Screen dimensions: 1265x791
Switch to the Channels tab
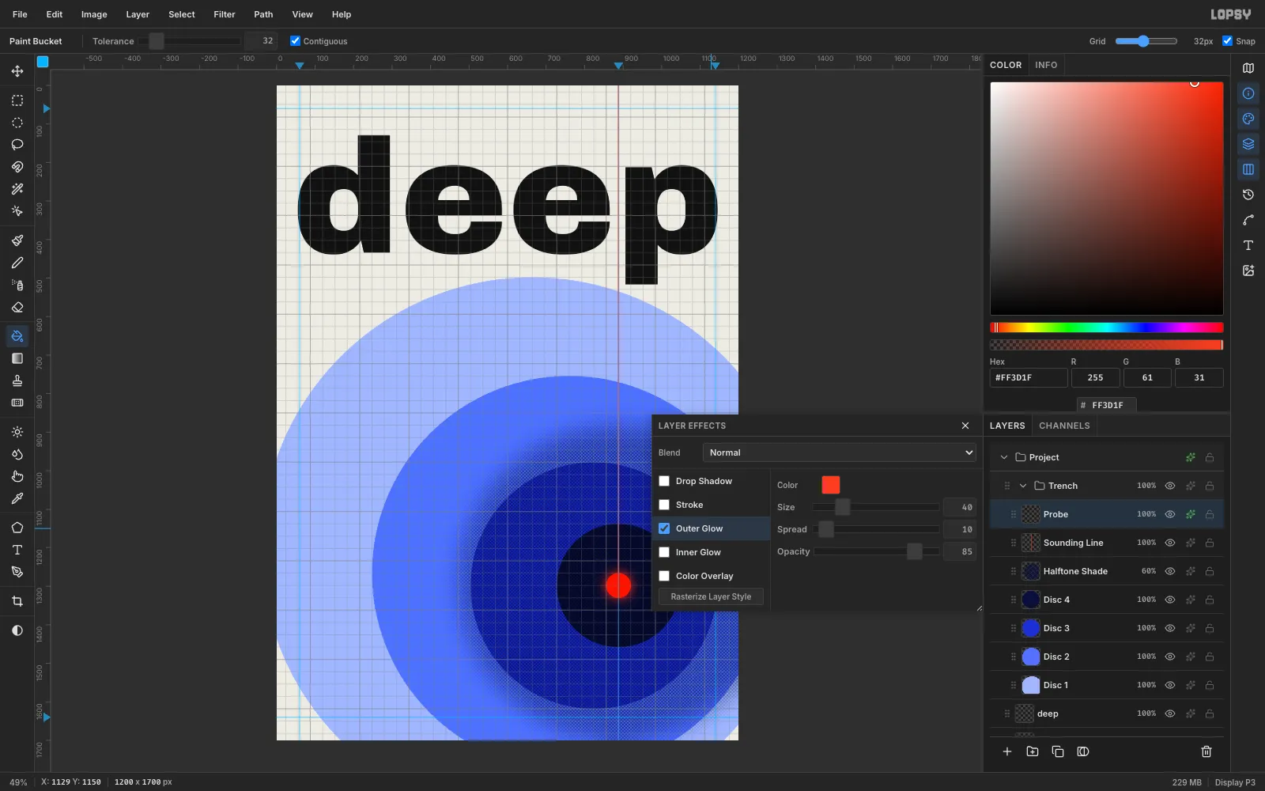point(1064,426)
